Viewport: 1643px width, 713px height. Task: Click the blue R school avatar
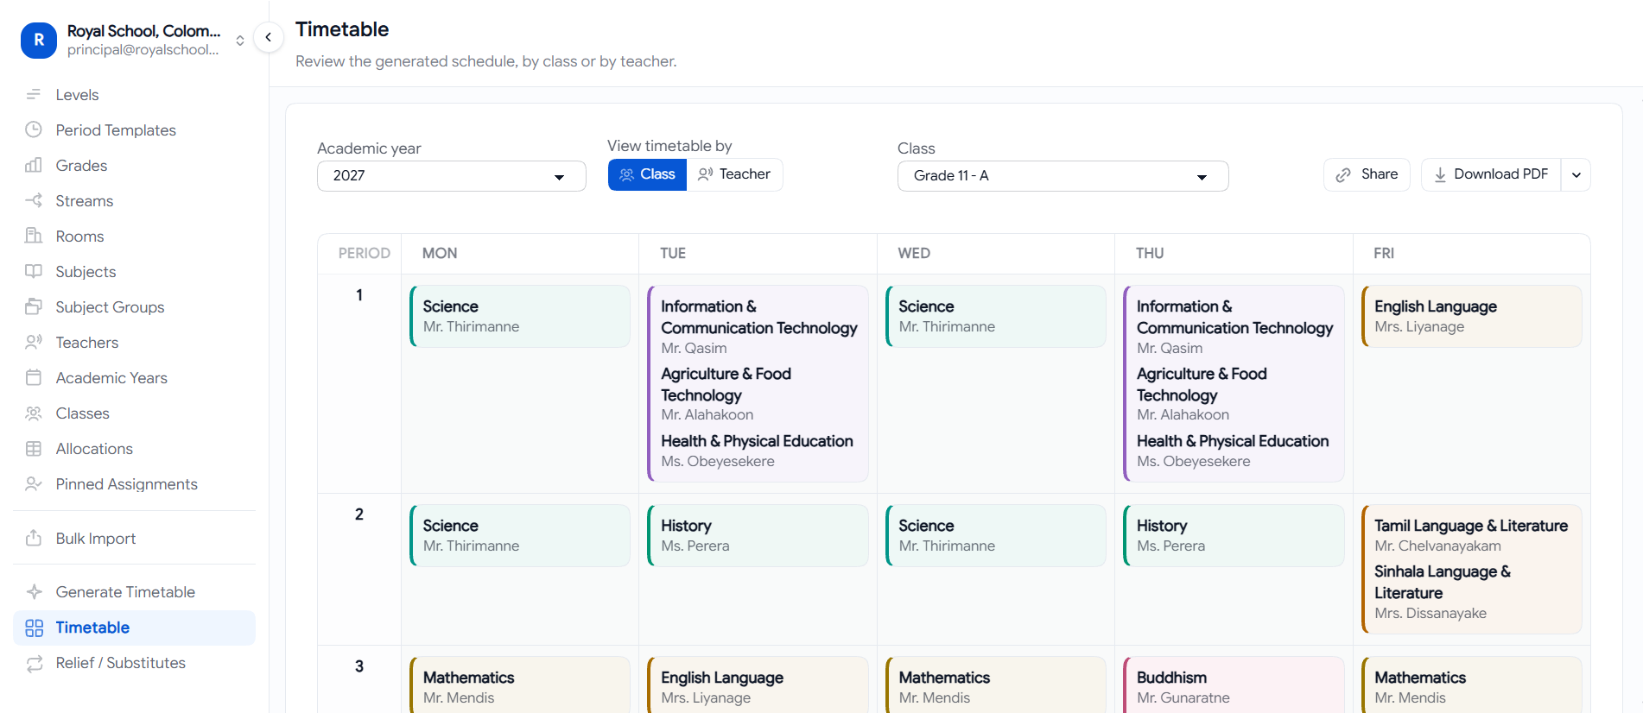(x=39, y=40)
